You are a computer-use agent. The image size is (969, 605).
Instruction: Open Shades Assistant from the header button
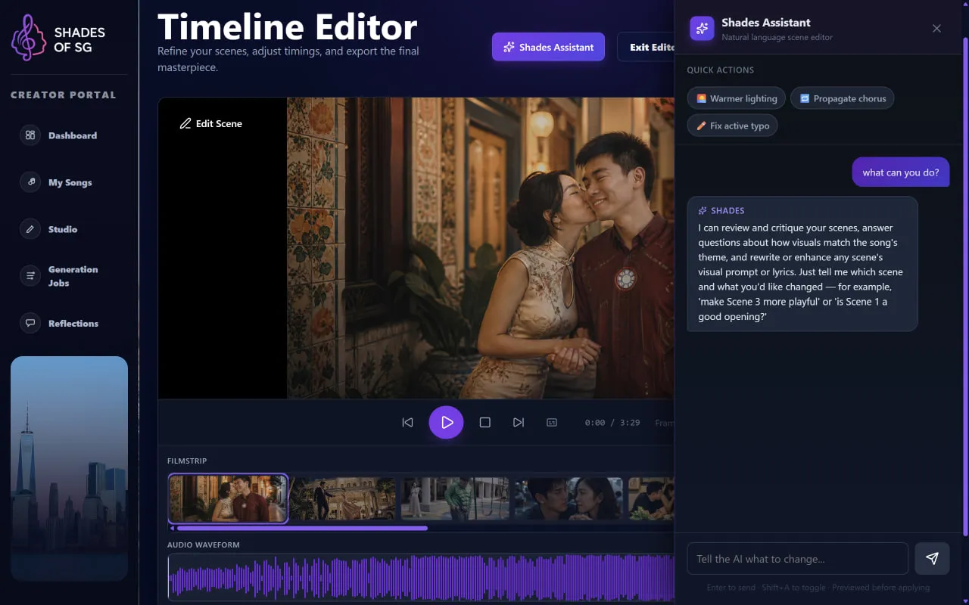coord(548,47)
